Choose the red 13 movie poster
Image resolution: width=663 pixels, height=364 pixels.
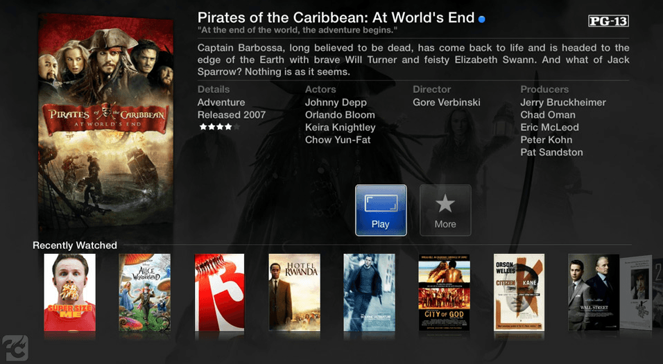(x=219, y=292)
